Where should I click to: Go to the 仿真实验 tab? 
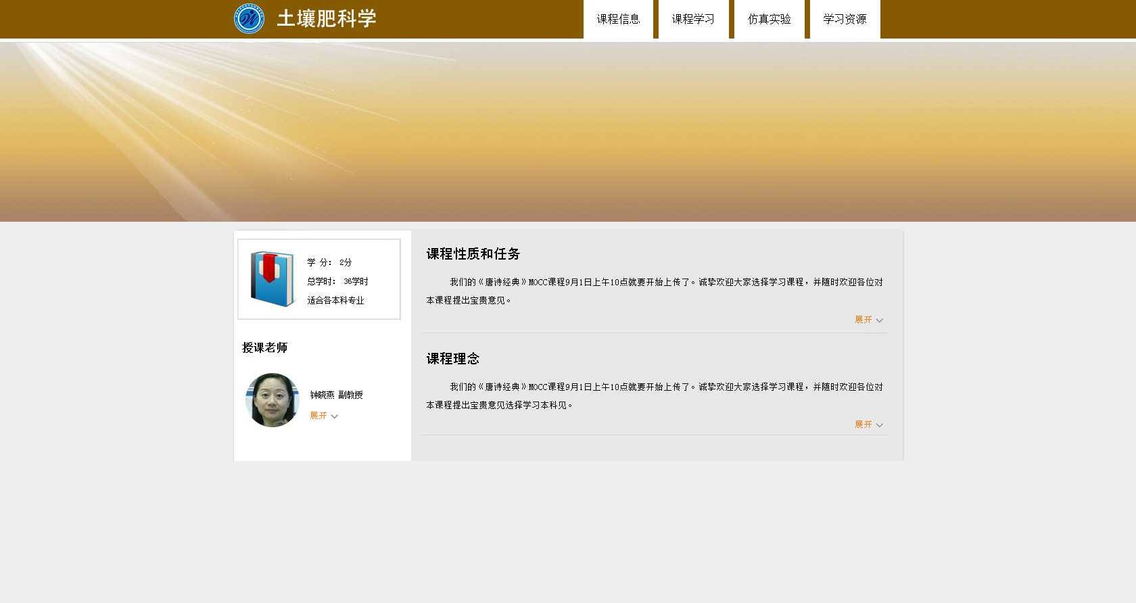tap(769, 20)
